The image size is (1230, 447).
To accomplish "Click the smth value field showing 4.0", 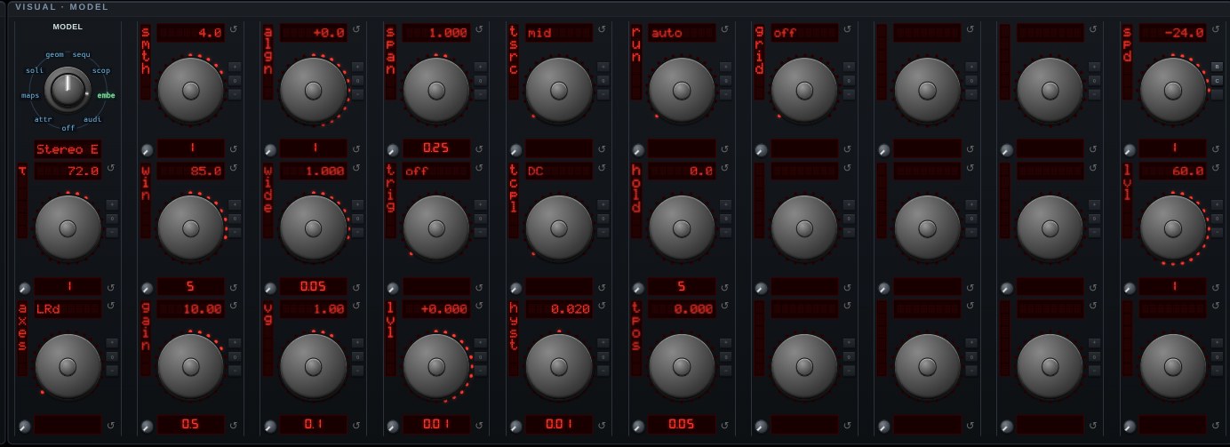I will tap(190, 32).
